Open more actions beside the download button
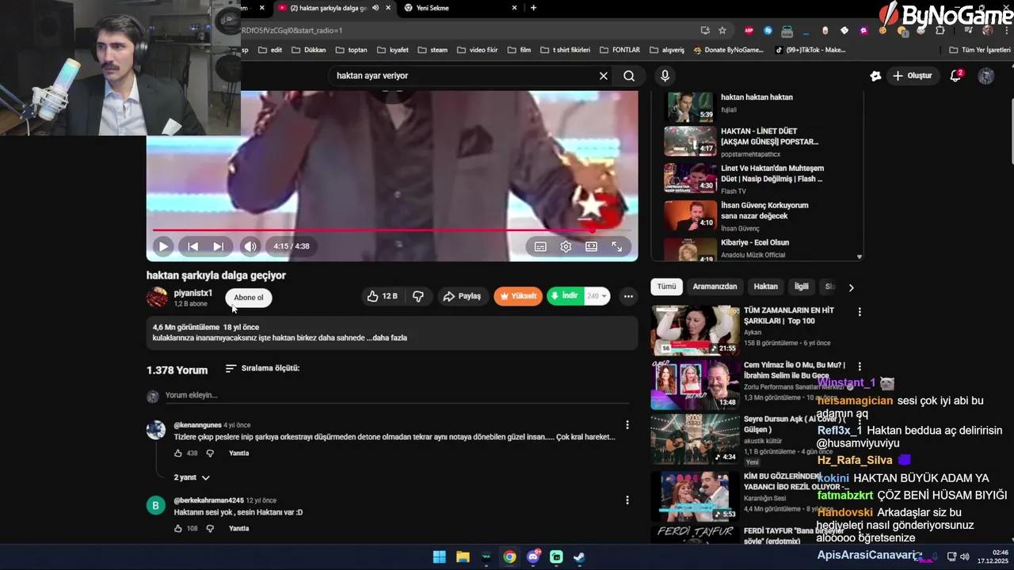 pos(628,296)
